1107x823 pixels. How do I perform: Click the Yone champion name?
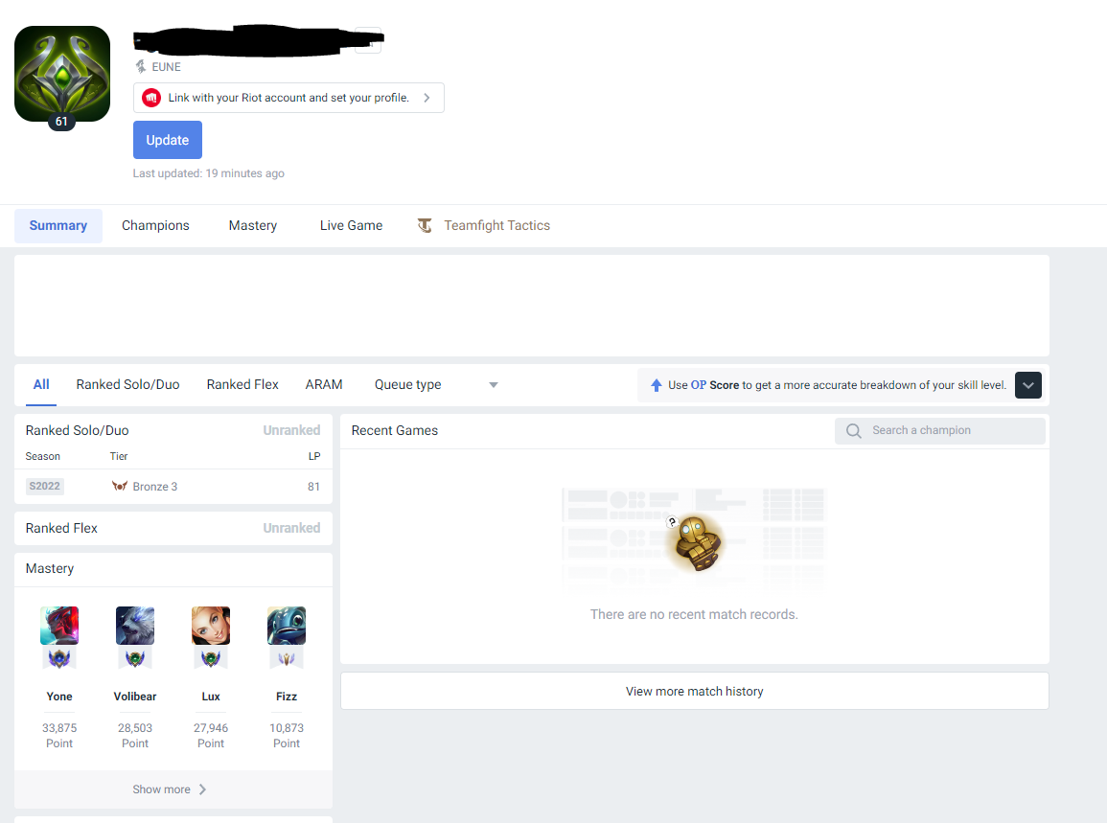(x=59, y=697)
